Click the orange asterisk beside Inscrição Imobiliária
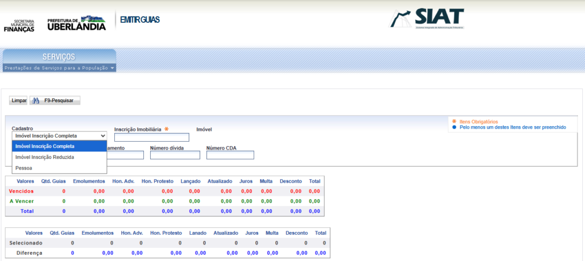The image size is (585, 261). [x=166, y=129]
